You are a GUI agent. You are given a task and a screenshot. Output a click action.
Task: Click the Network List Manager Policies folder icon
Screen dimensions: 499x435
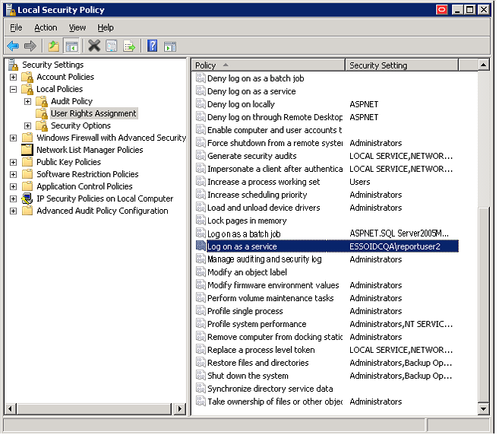click(27, 150)
